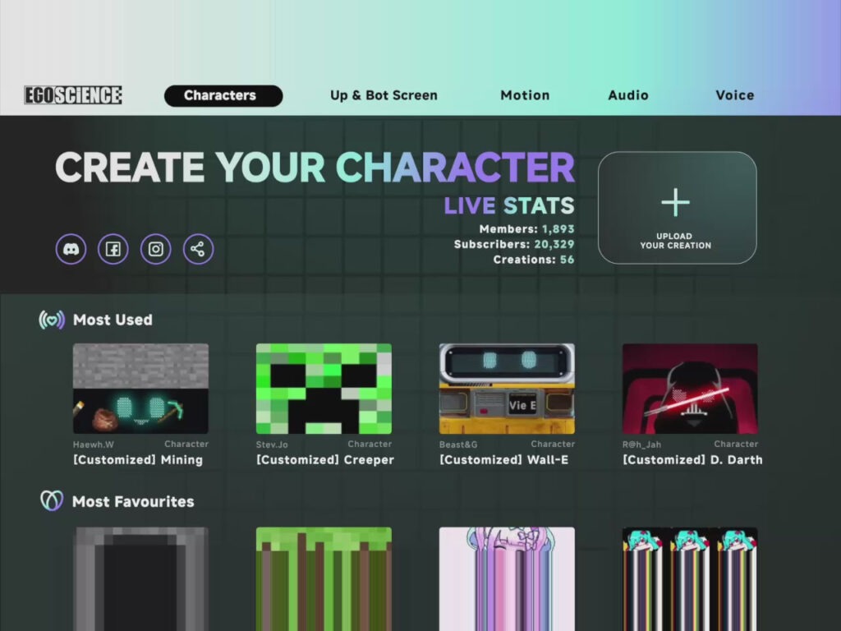Open the Mining character thumbnail
The image size is (841, 631).
pos(140,389)
